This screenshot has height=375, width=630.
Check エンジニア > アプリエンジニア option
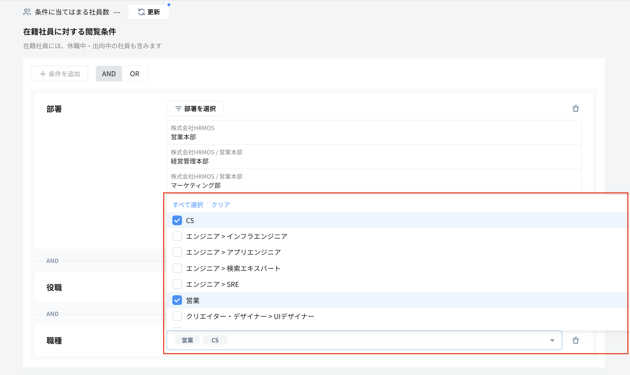pos(177,252)
